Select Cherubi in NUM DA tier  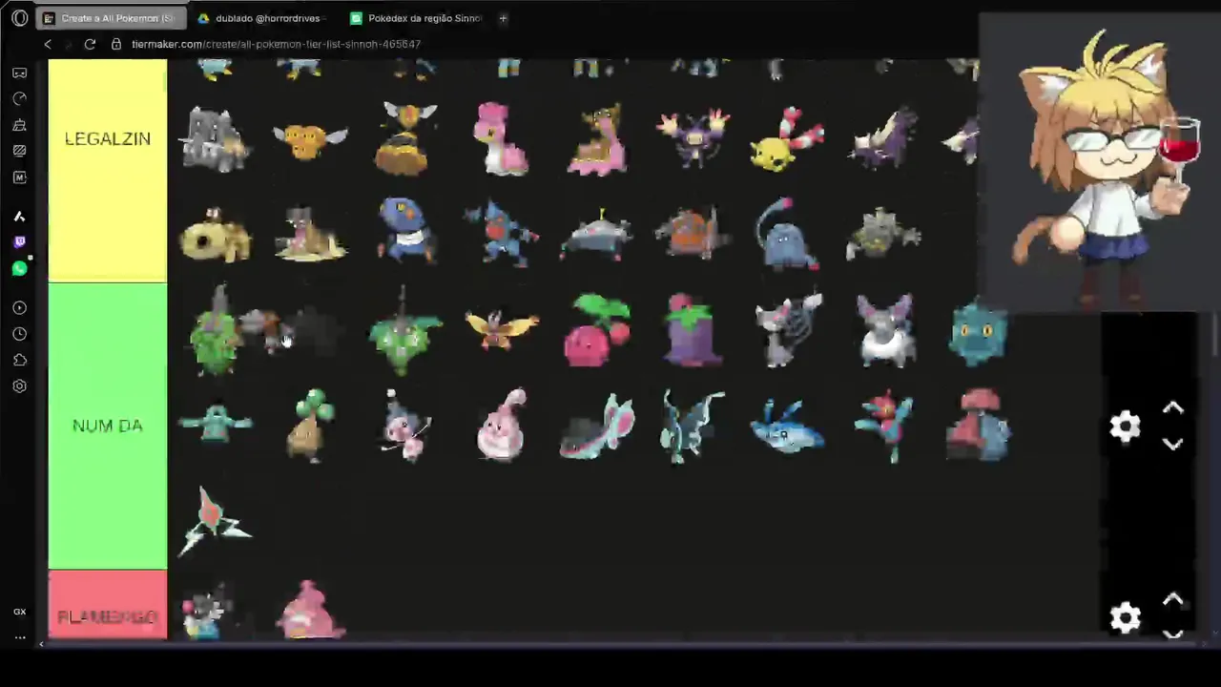[597, 330]
